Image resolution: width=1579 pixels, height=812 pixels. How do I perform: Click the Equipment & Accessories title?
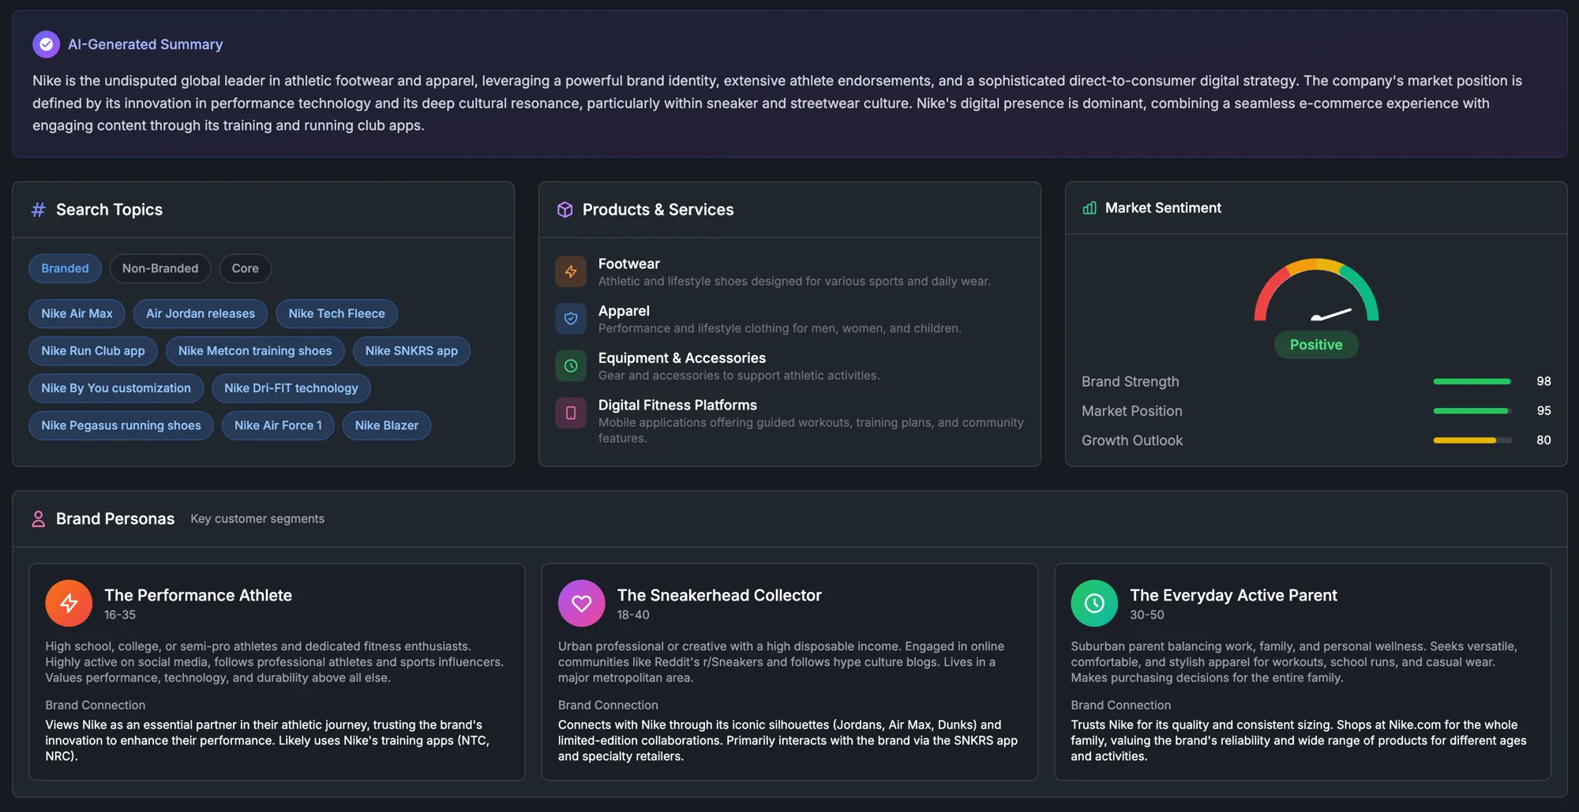(x=681, y=358)
